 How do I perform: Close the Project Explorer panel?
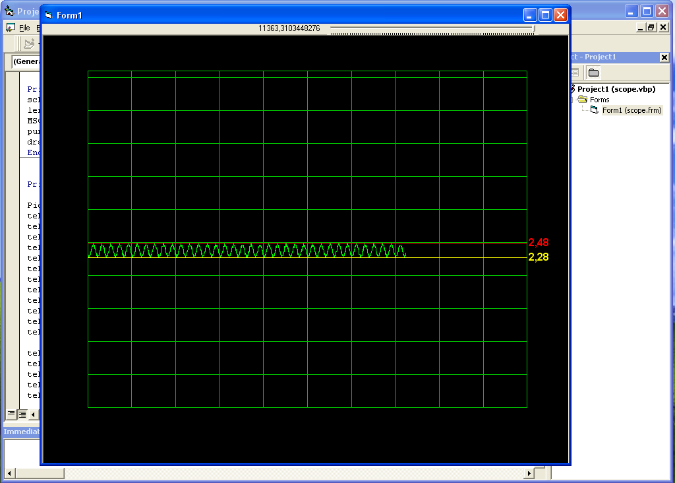[x=664, y=57]
